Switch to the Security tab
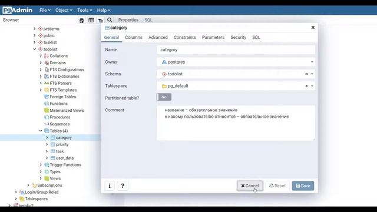 pos(238,38)
